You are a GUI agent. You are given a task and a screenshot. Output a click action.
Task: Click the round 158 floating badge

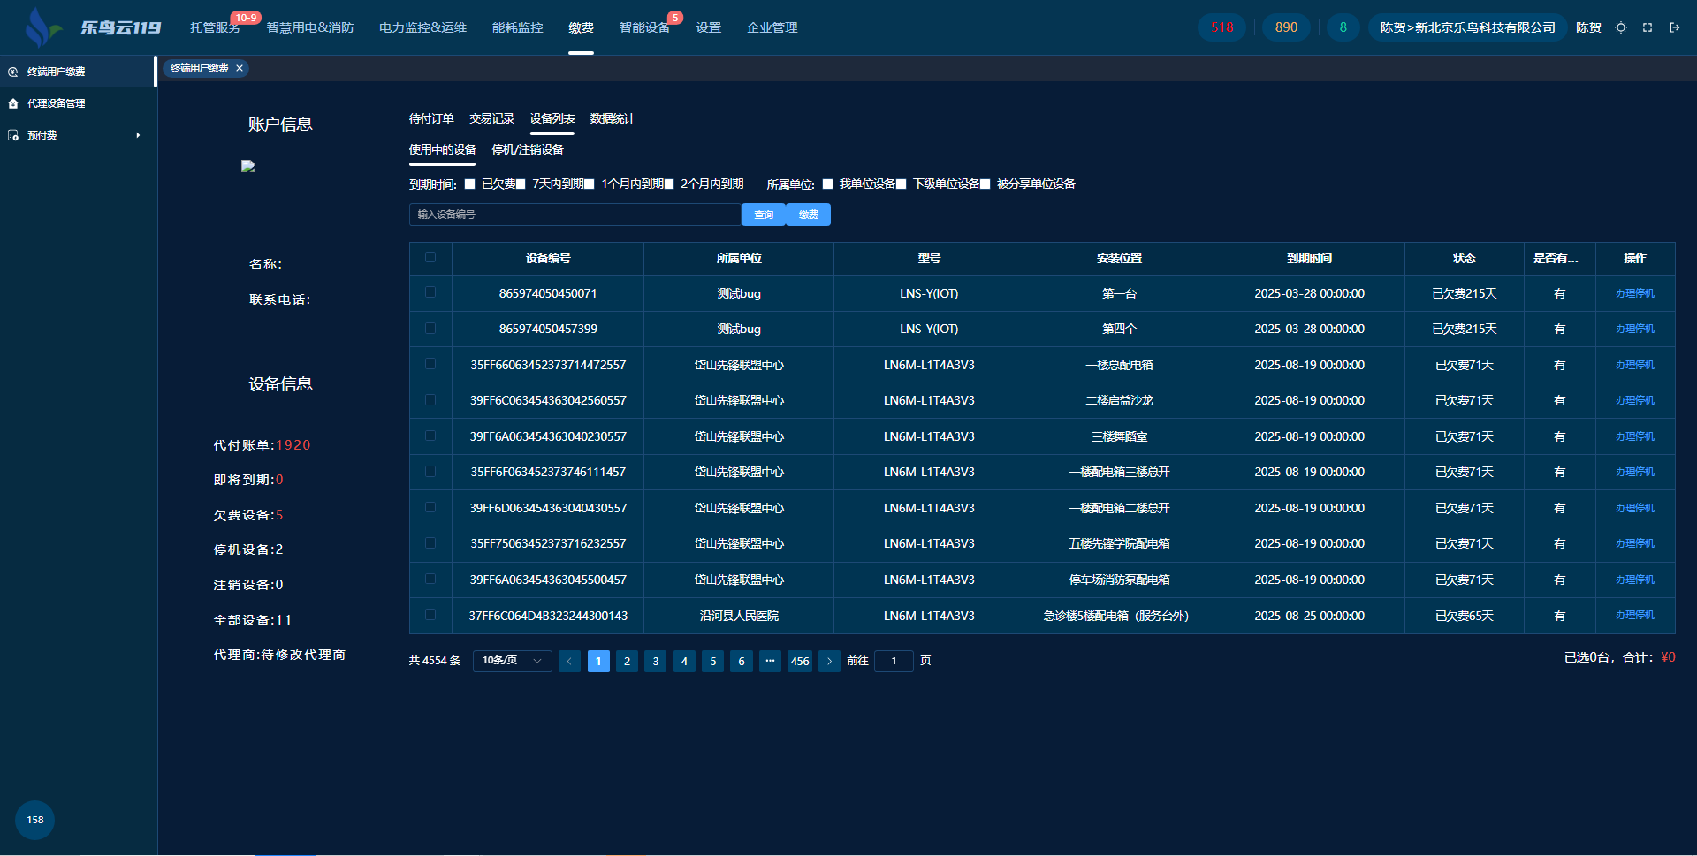(x=34, y=820)
